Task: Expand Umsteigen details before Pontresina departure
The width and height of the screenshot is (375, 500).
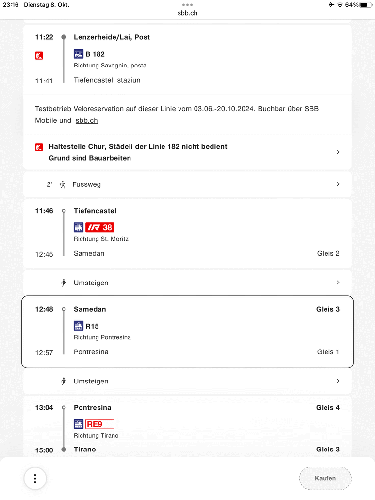Action: pos(338,381)
